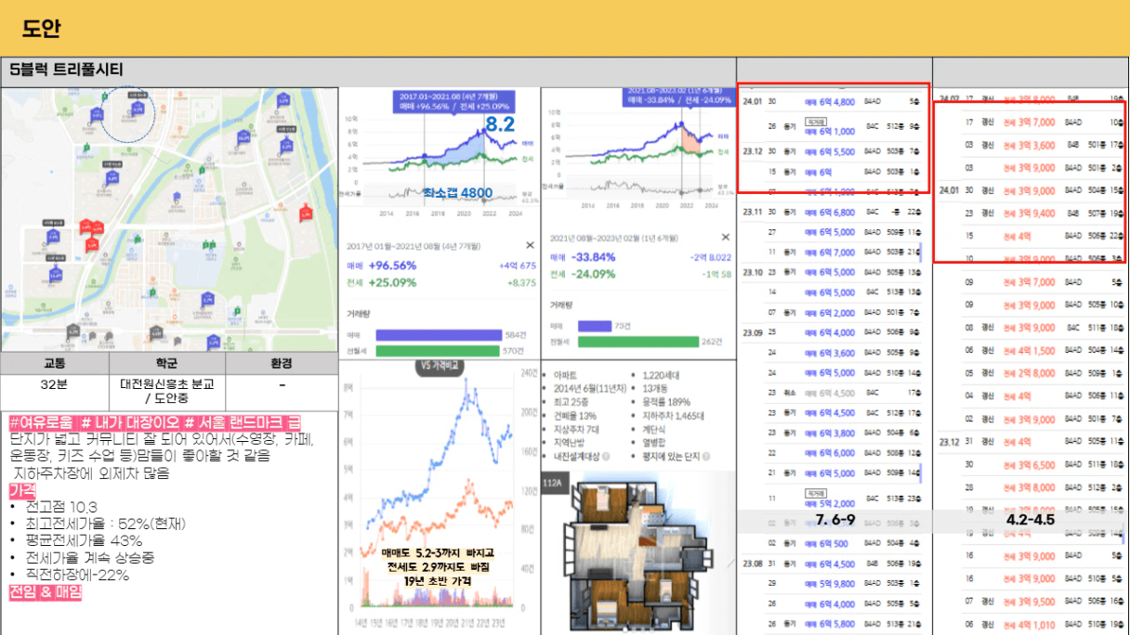The image size is (1130, 635).
Task: Click the 7. 6-9 price note
Action: [835, 519]
